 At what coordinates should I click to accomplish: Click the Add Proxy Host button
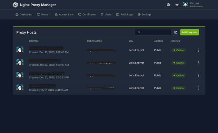click(189, 32)
